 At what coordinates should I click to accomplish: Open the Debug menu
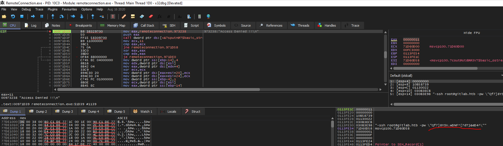point(26,9)
